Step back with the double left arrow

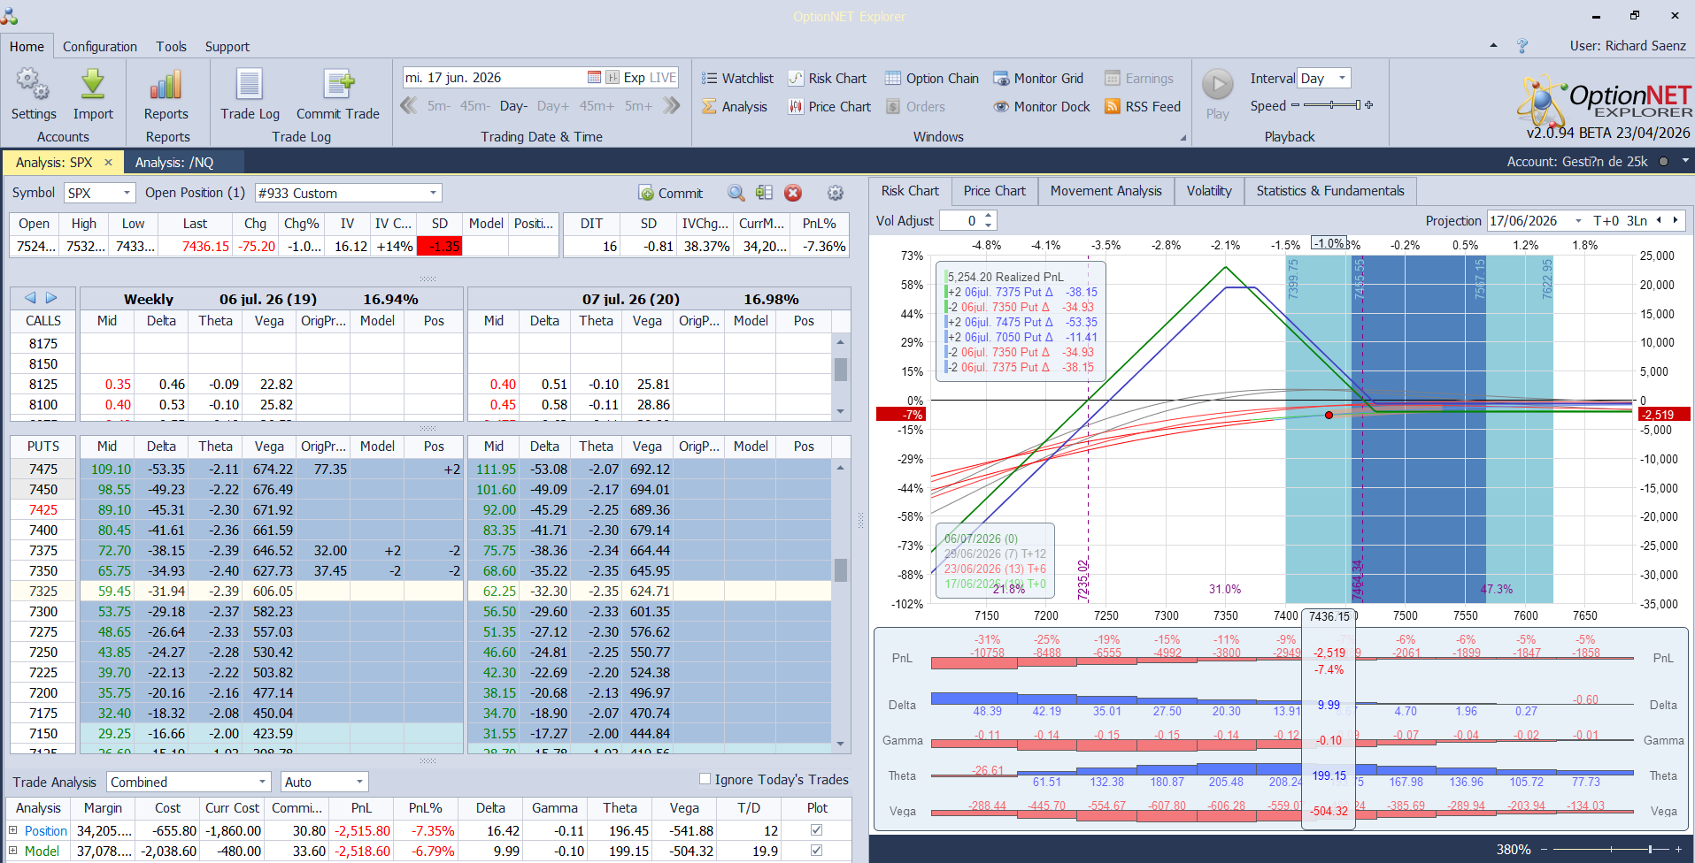[x=409, y=106]
